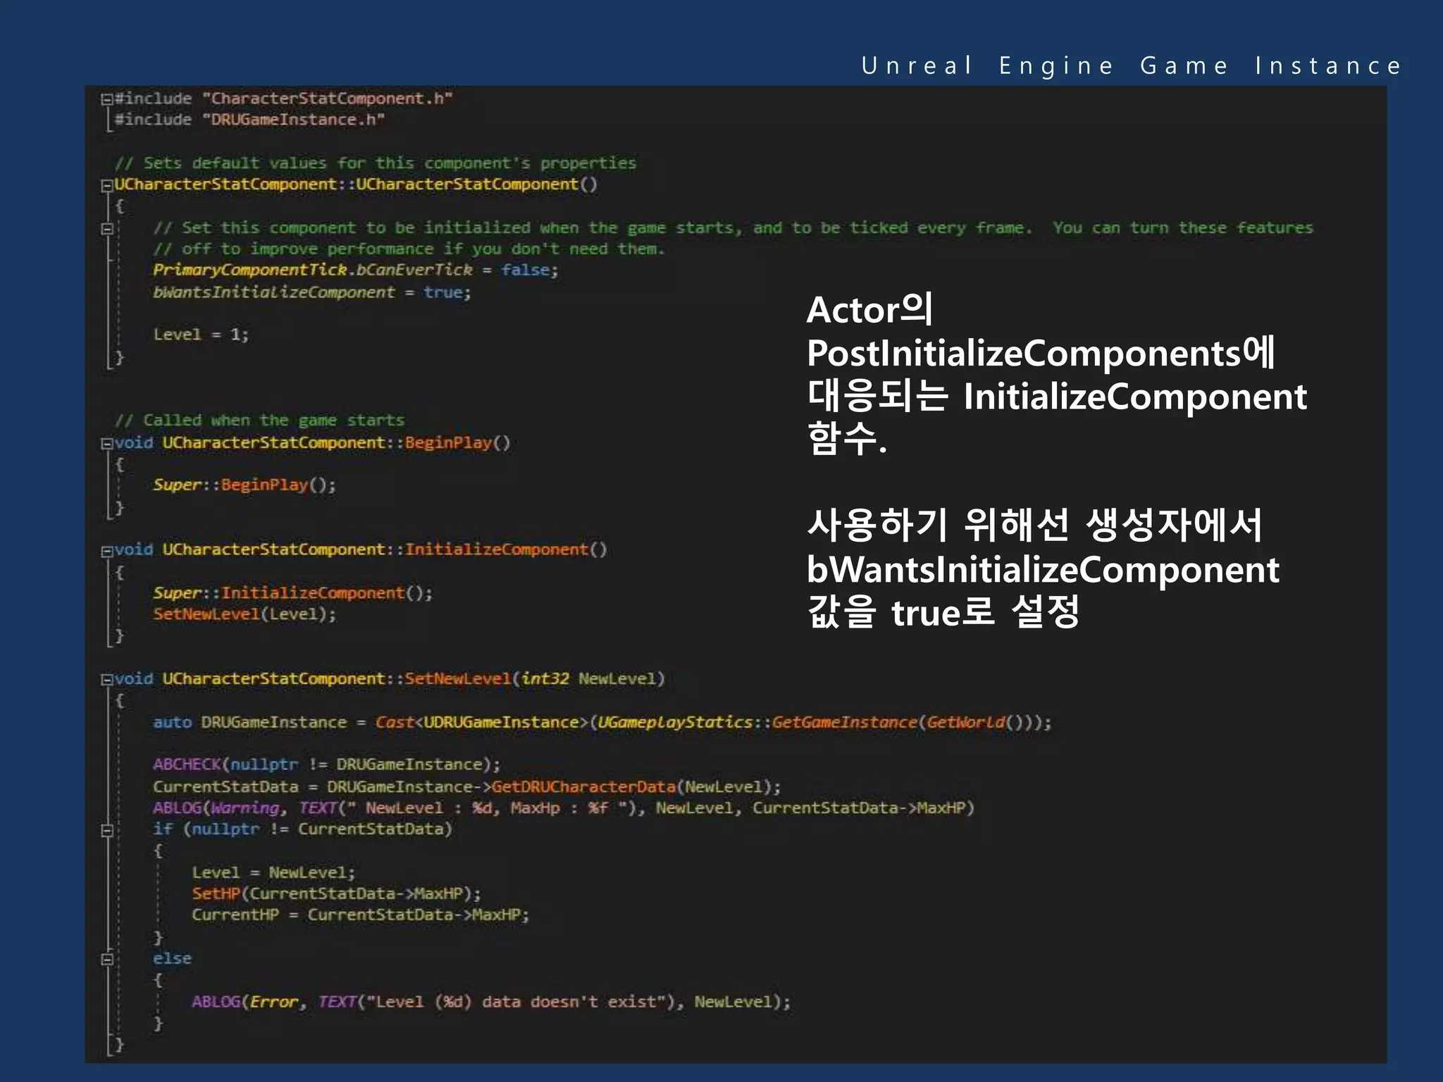Collapse the 'if (nullptr != CurrentStatData)' fold marker
The image size is (1443, 1082).
107,831
